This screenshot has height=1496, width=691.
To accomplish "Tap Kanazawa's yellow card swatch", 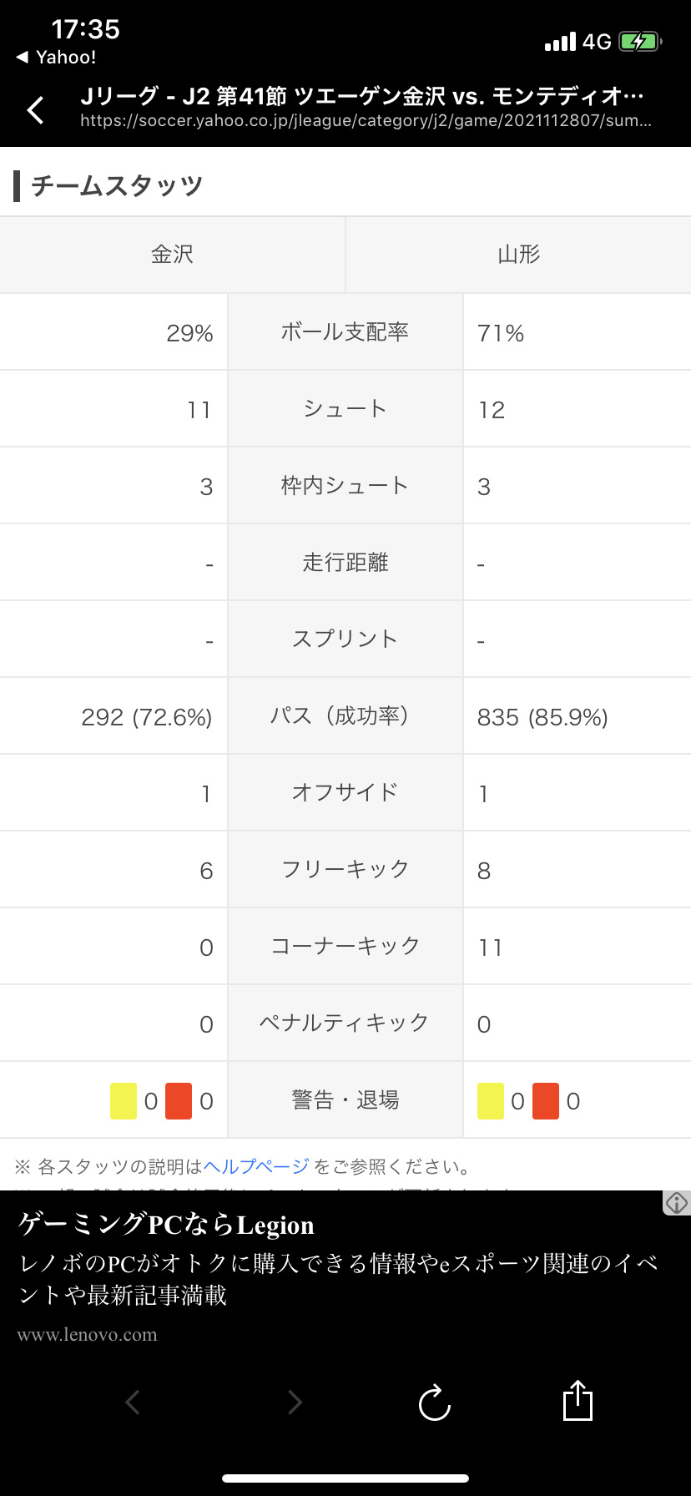I will [x=124, y=1101].
